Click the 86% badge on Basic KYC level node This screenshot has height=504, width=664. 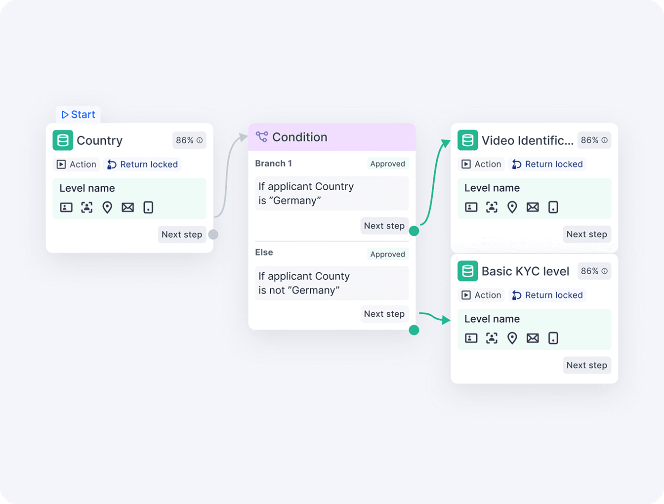pos(594,271)
